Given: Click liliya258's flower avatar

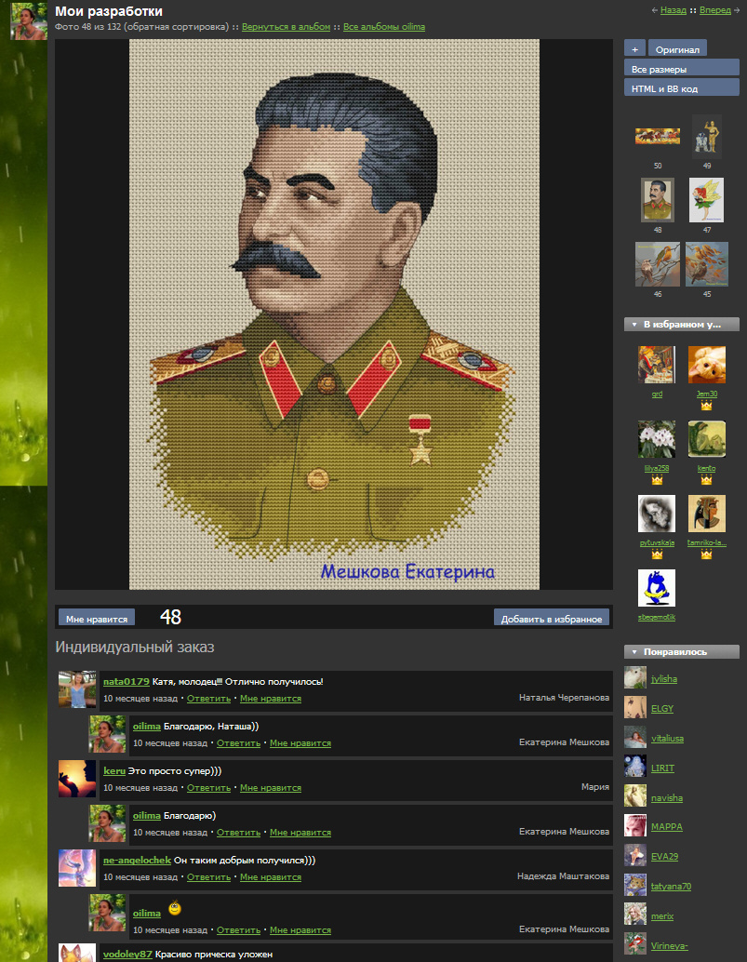Looking at the screenshot, I should (657, 439).
